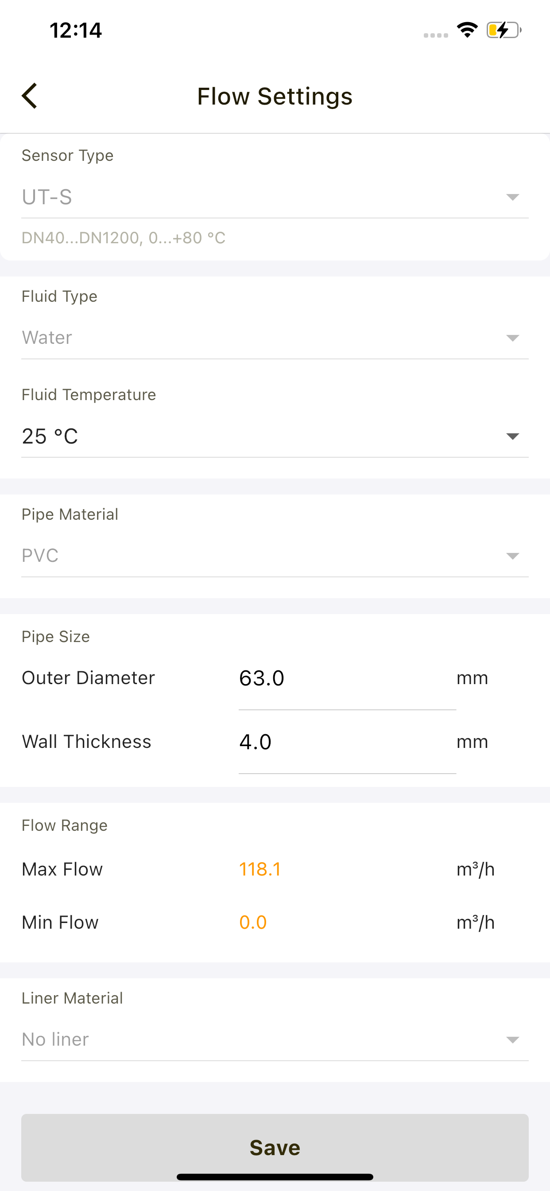Tap the Wi-Fi status icon
The height and width of the screenshot is (1191, 550).
467,30
